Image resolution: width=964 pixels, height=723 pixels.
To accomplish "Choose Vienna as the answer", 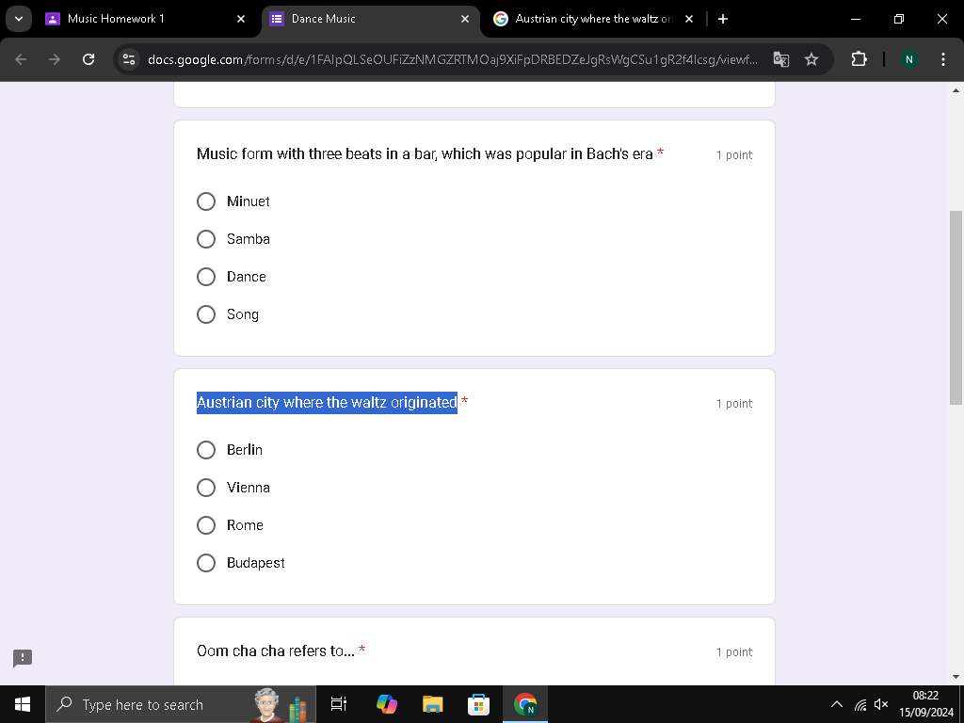I will pyautogui.click(x=206, y=488).
